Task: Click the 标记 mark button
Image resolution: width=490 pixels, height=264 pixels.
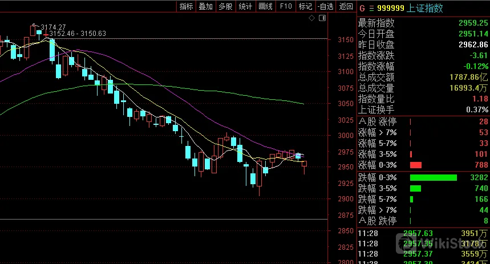Action: [305, 7]
